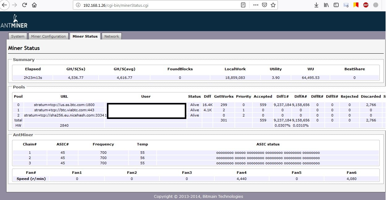Bookmark this page with the star
The width and height of the screenshot is (389, 200).
(x=273, y=5)
